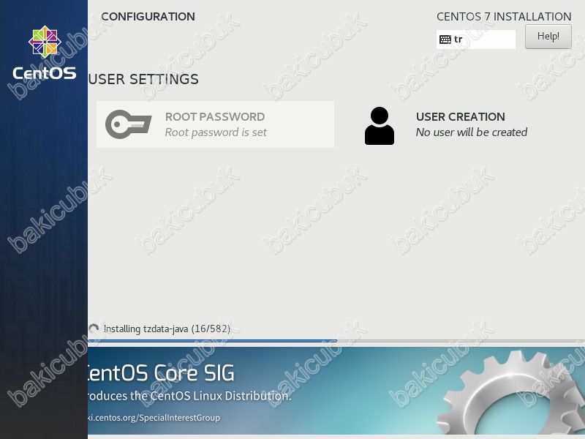Image resolution: width=585 pixels, height=439 pixels.
Task: Click the user silhouette icon
Action: pyautogui.click(x=380, y=126)
